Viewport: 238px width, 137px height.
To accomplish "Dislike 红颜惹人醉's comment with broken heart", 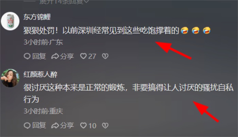I will click(x=105, y=125).
